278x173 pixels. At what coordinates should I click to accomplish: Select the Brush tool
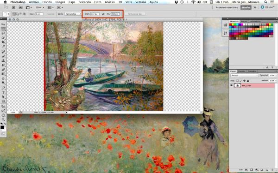[3, 56]
